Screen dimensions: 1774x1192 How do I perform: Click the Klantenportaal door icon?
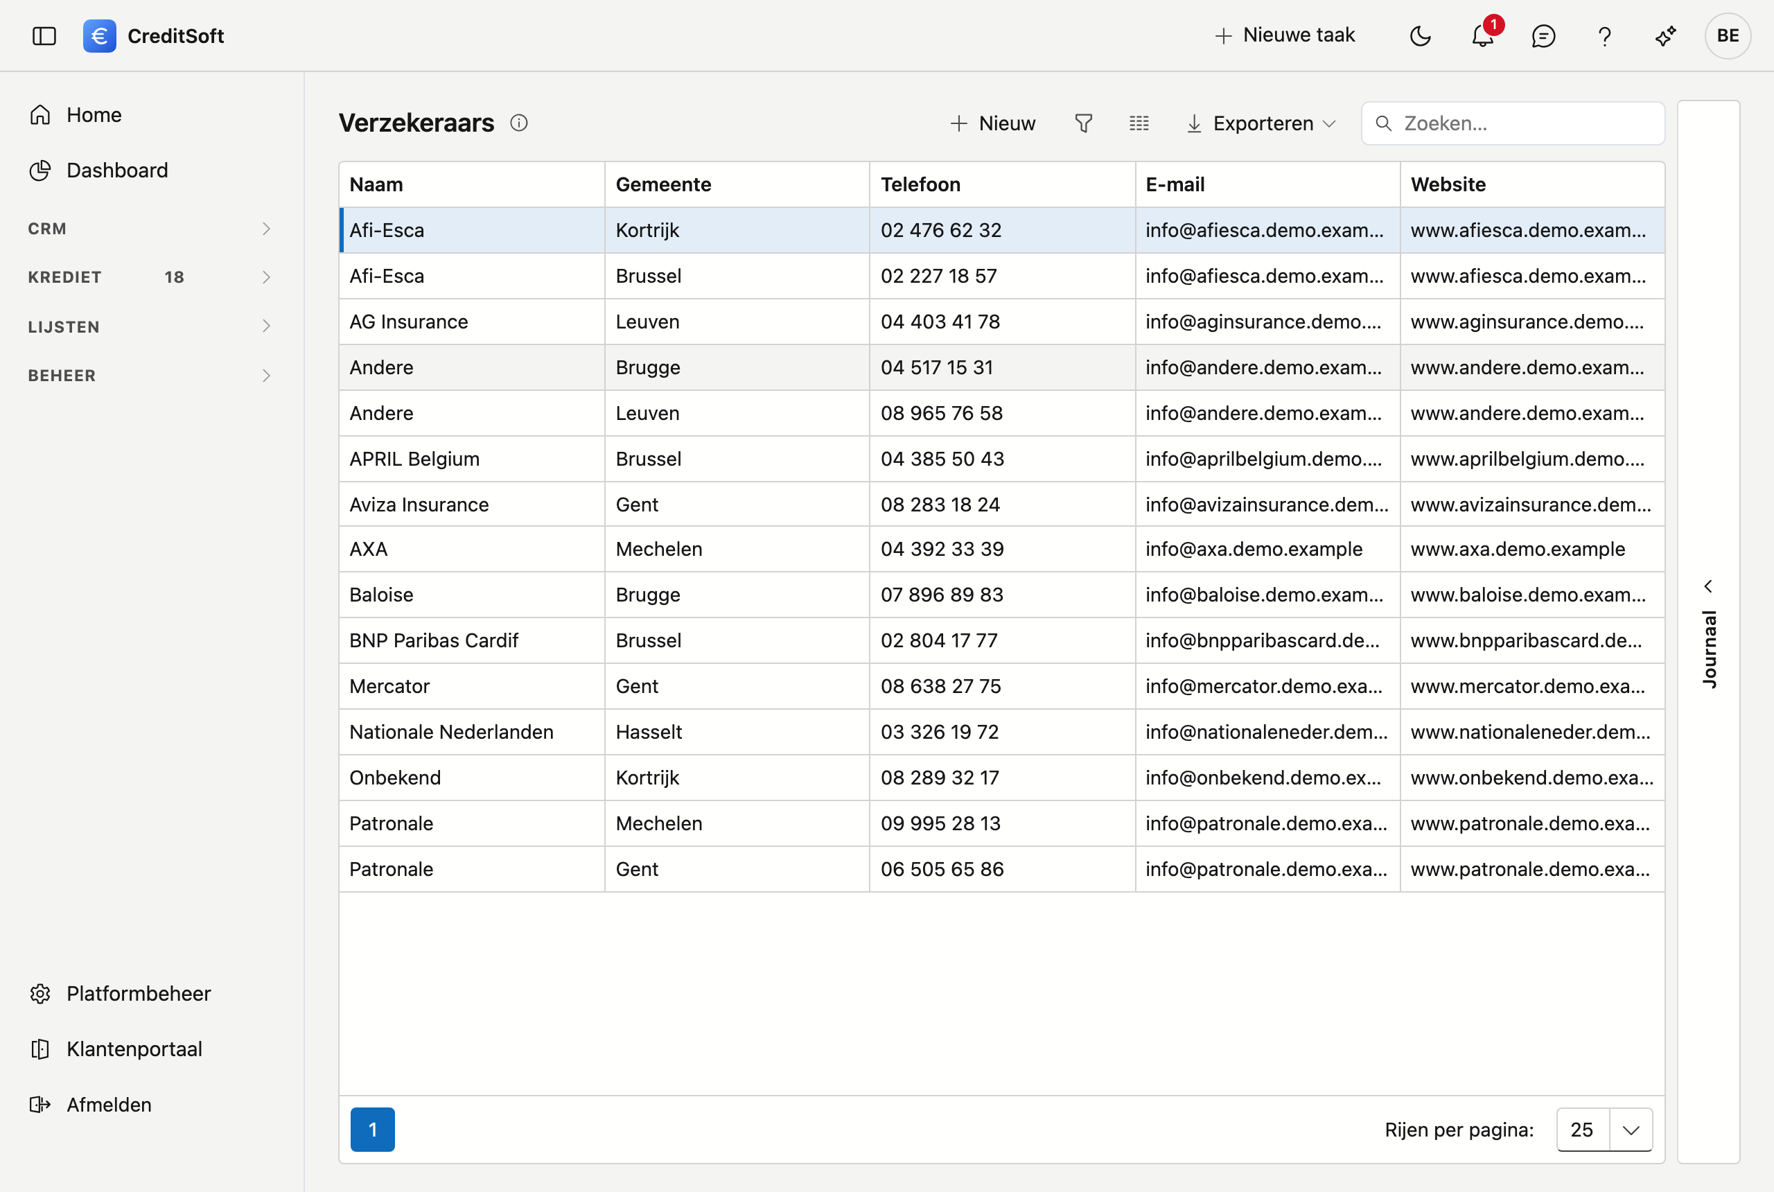40,1049
